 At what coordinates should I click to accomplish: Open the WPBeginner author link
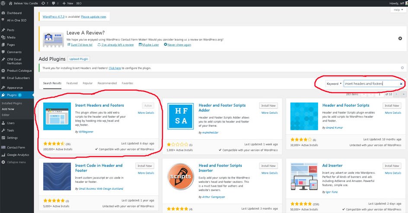pos(86,132)
